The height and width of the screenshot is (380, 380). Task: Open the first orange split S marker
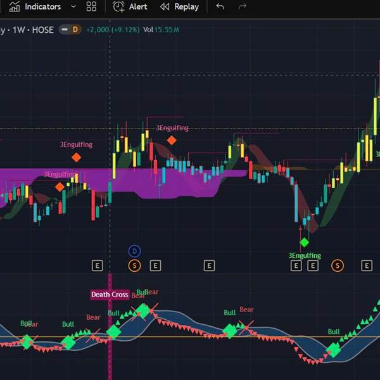point(134,266)
